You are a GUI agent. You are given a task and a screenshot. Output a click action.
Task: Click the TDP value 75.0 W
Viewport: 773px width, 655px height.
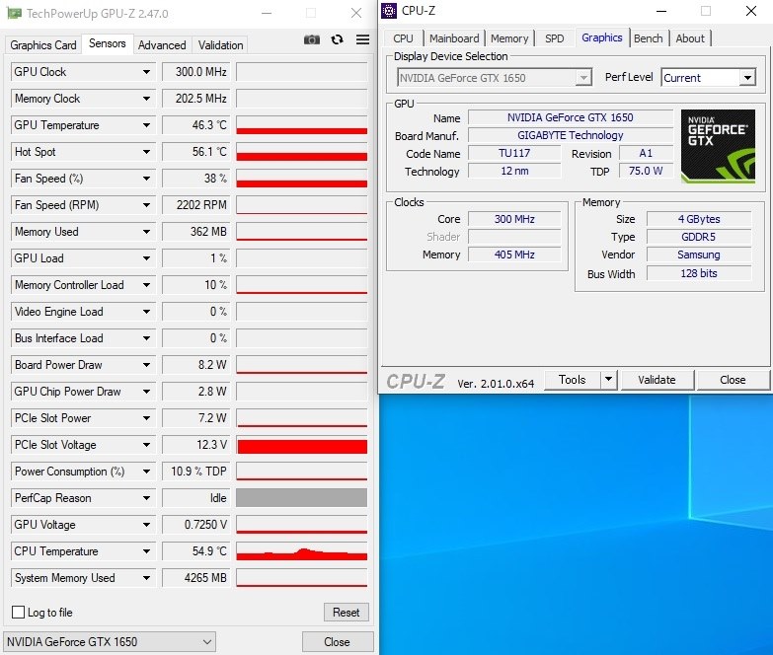coord(646,171)
